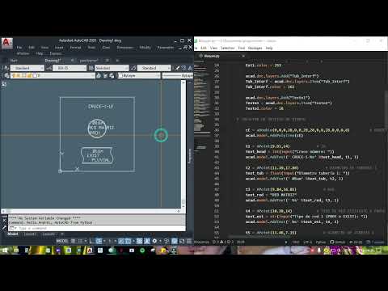The height and width of the screenshot is (291, 388).
Task: Close the Drawing1 file tab
Action: (x=72, y=61)
